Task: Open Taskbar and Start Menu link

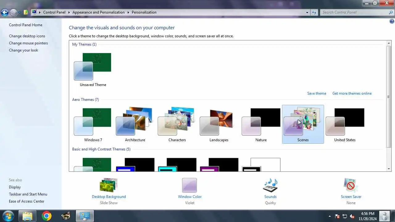Action: tap(28, 194)
